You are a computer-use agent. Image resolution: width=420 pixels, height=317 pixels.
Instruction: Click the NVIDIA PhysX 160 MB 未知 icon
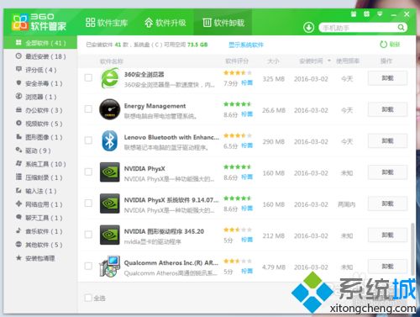[110, 172]
